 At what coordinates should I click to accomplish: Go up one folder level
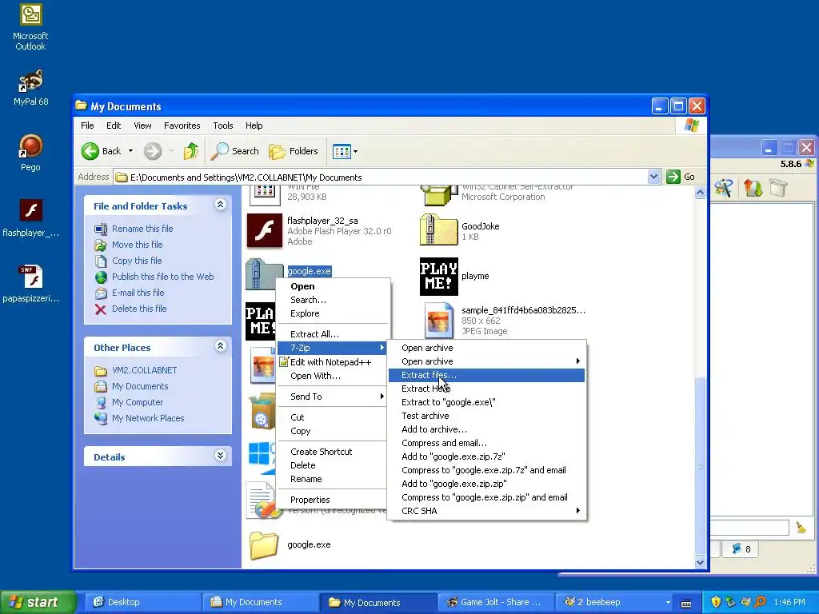(x=190, y=151)
